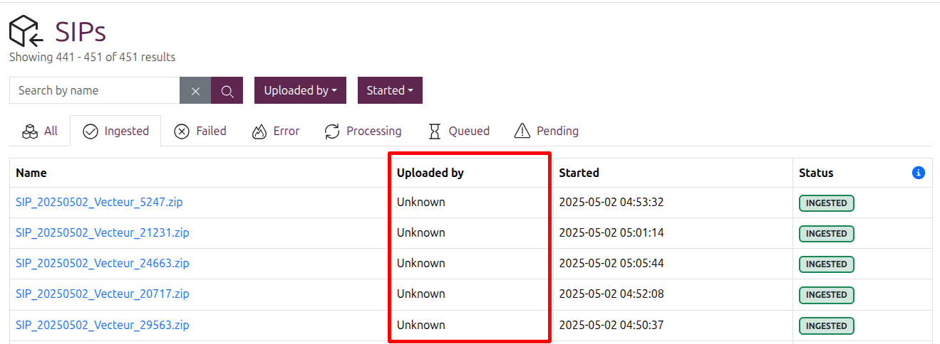Open the Uploaded by filter dropdown
The height and width of the screenshot is (344, 940).
[300, 90]
